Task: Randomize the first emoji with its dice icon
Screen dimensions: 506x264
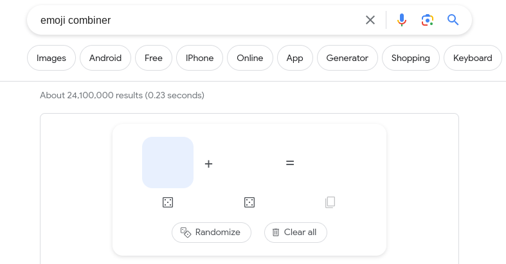Action: point(168,202)
